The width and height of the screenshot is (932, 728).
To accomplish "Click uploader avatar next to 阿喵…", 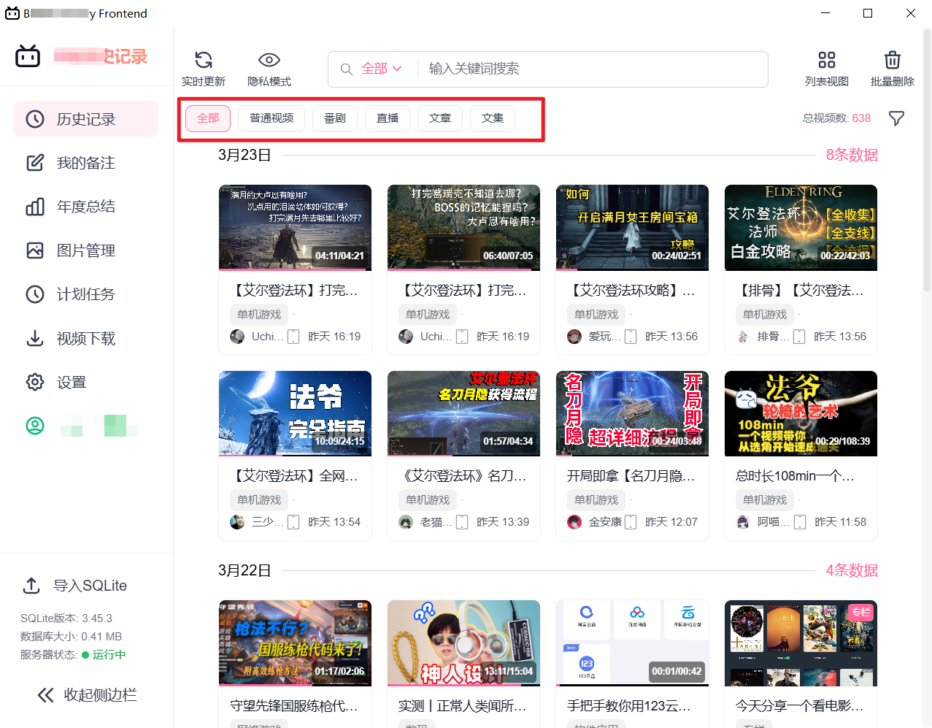I will 743,522.
